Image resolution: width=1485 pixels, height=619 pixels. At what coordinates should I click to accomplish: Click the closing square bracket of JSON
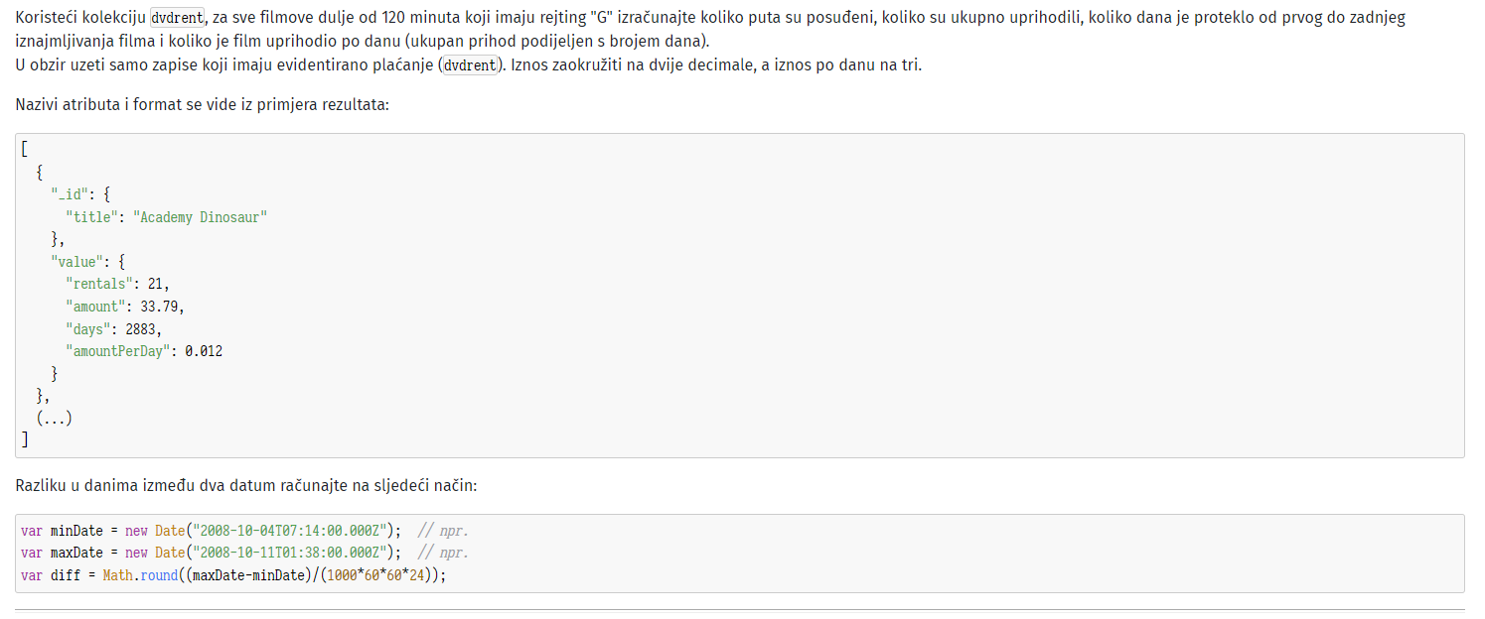coord(24,440)
